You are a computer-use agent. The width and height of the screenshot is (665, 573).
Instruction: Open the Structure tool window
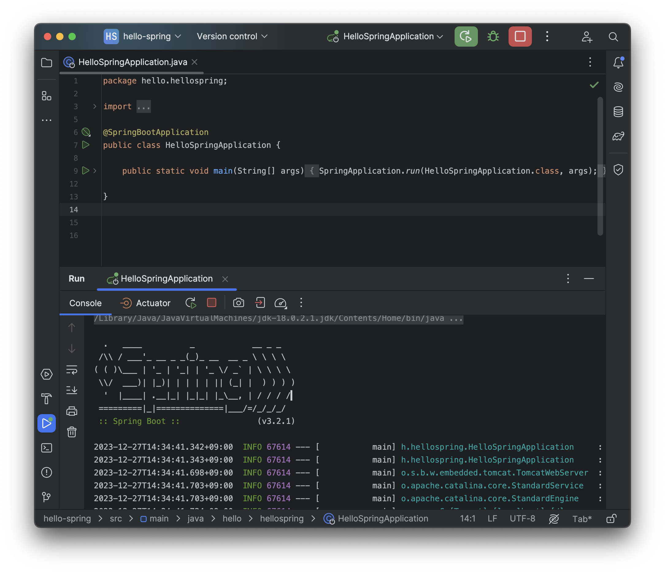pyautogui.click(x=47, y=96)
